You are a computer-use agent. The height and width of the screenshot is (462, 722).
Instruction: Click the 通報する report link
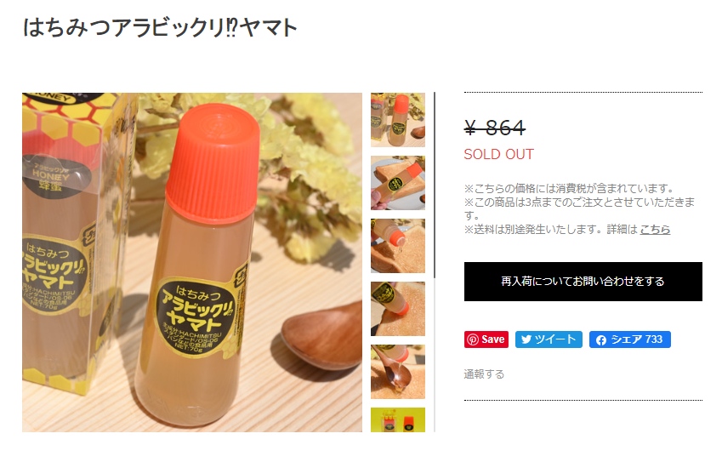[484, 374]
